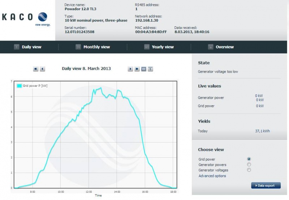This screenshot has height=200, width=289.
Task: Click the cyan Grid power legend swatch
Action: (x=19, y=86)
